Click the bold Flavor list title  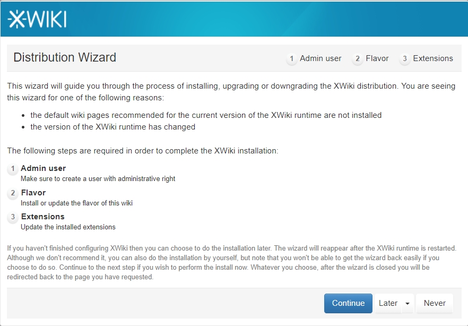33,193
